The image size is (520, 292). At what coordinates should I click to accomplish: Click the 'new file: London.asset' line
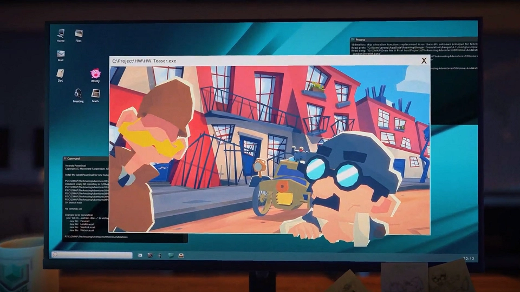point(82,224)
